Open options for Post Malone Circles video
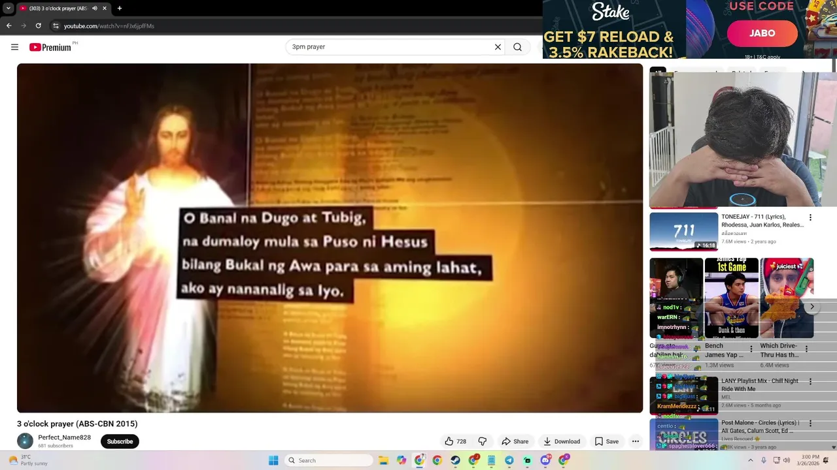 810,423
